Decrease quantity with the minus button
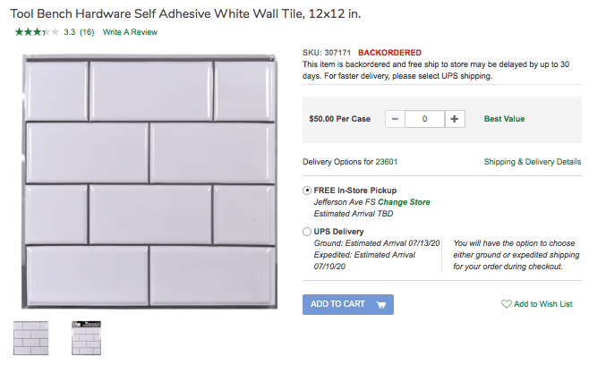Viewport: 606px width, 373px height. point(395,118)
